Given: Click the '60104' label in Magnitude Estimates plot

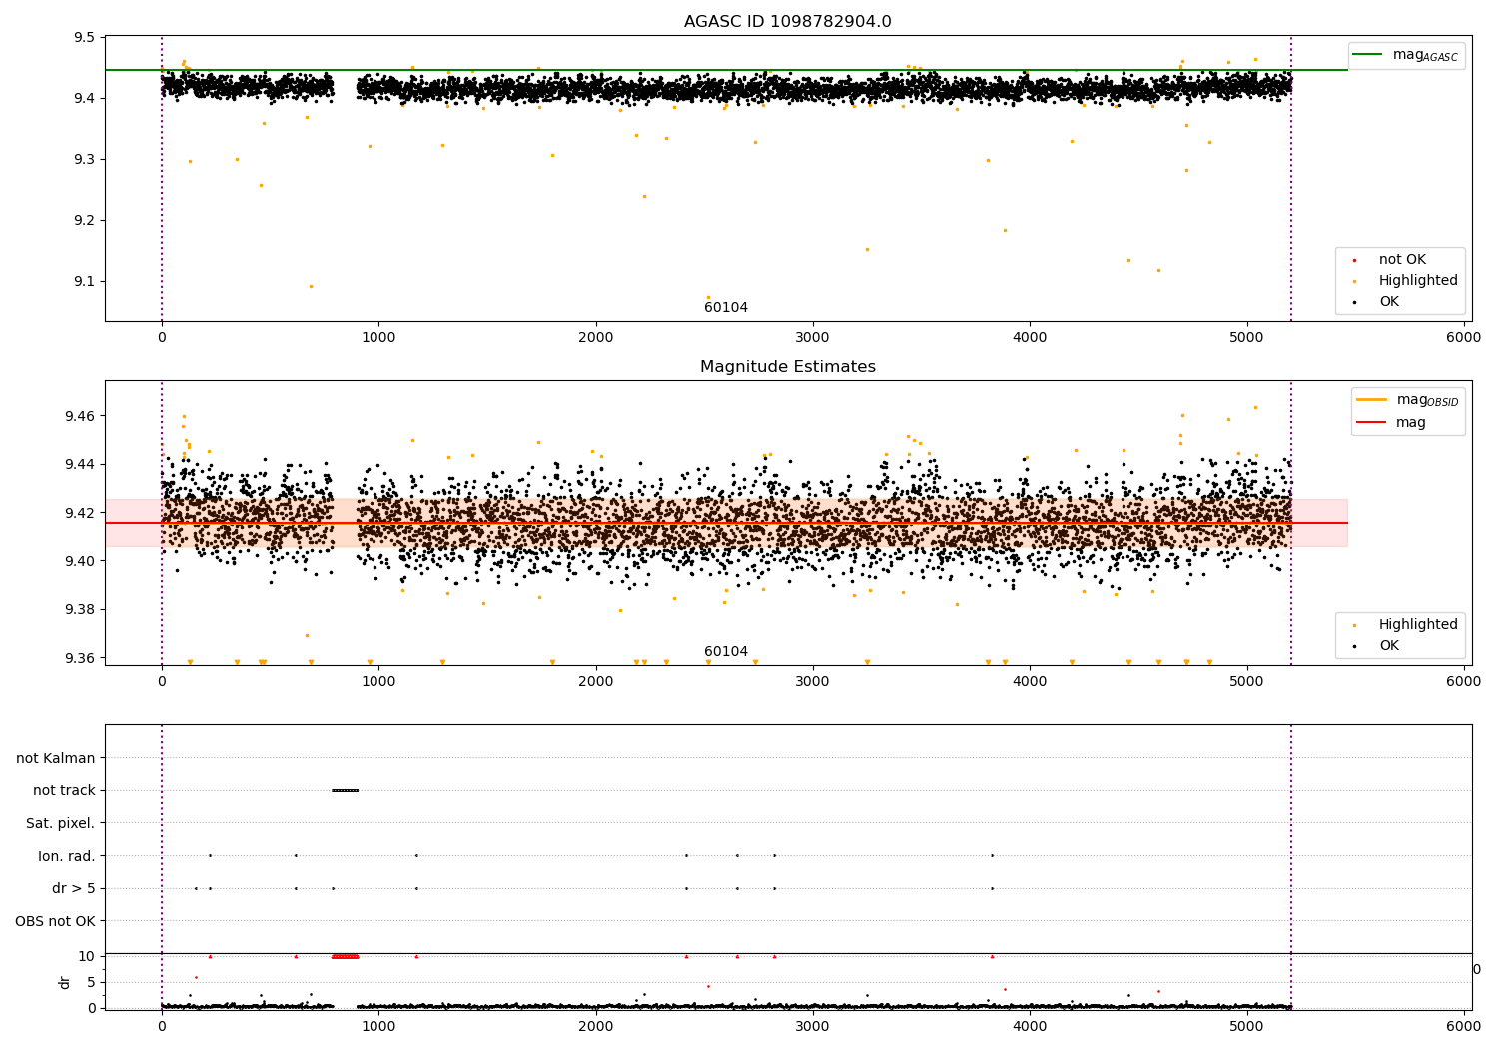Looking at the screenshot, I should [726, 652].
